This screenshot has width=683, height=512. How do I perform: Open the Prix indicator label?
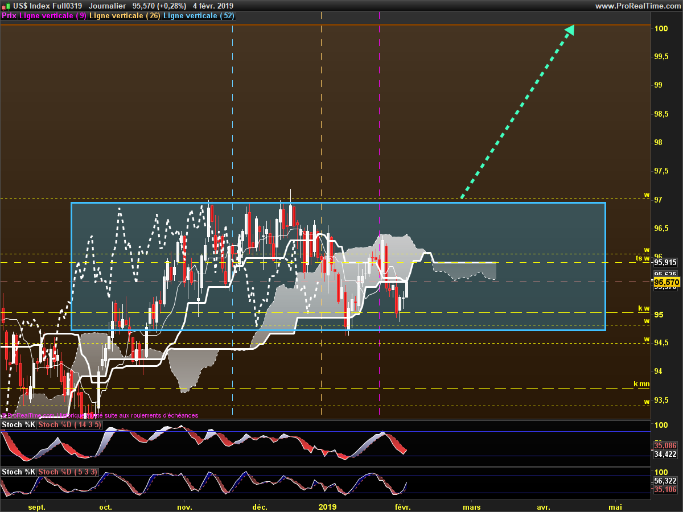9,16
